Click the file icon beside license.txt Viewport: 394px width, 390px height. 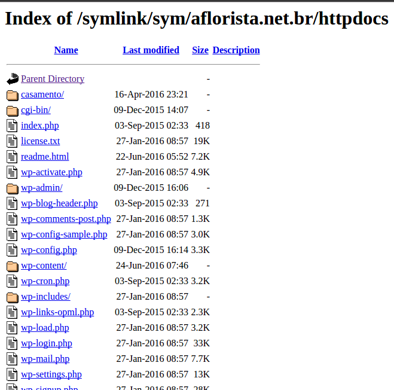(12, 141)
